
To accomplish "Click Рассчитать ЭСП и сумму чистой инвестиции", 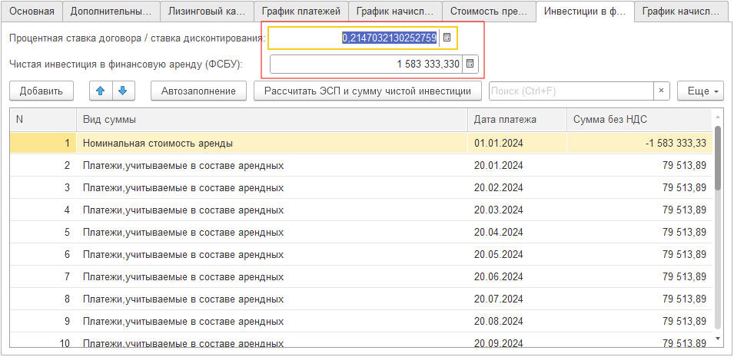I will pyautogui.click(x=367, y=91).
